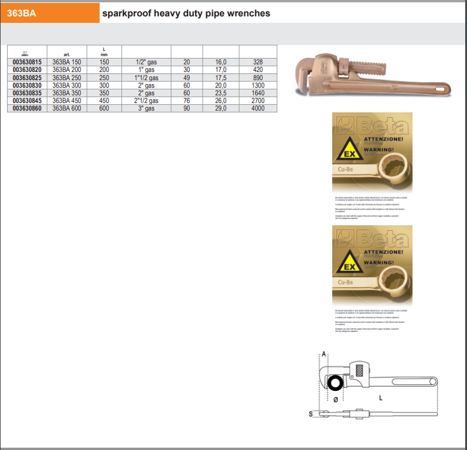The width and height of the screenshot is (467, 450).
Task: Click the Ø diameter symbol in drawing
Action: pos(336,400)
